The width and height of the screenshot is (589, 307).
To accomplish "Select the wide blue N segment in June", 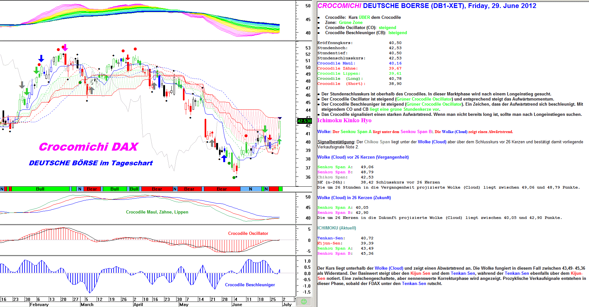I will pos(251,189).
